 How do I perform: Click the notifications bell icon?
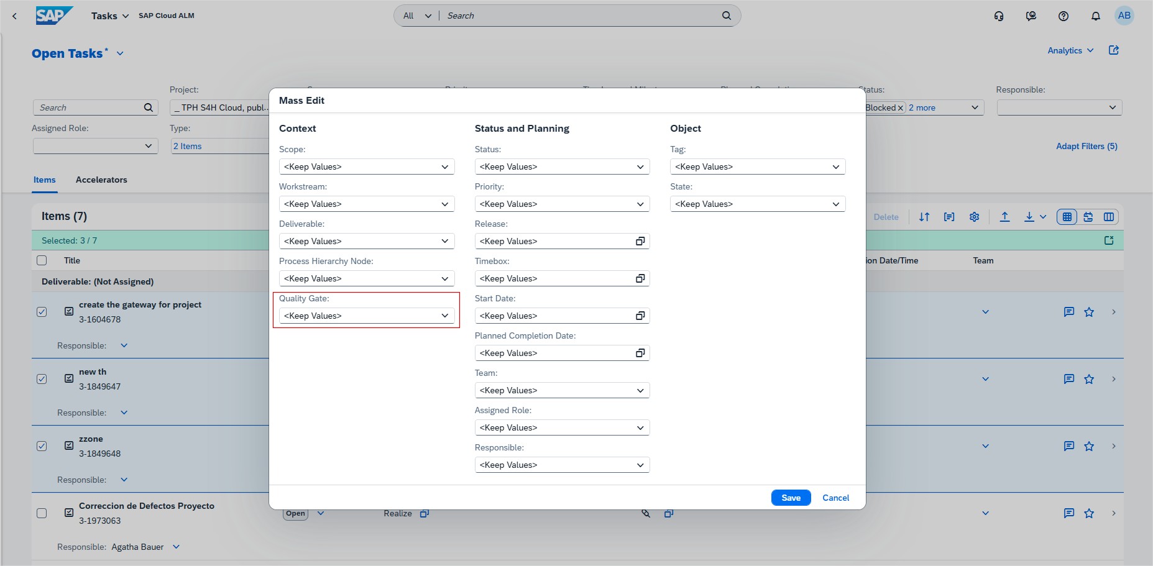click(x=1095, y=16)
